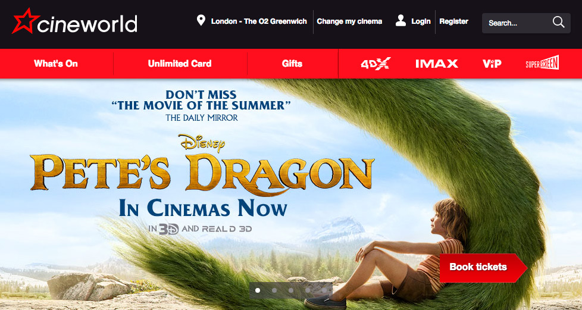582x310 pixels.
Task: Open the Unlimited Card menu
Action: tap(180, 64)
